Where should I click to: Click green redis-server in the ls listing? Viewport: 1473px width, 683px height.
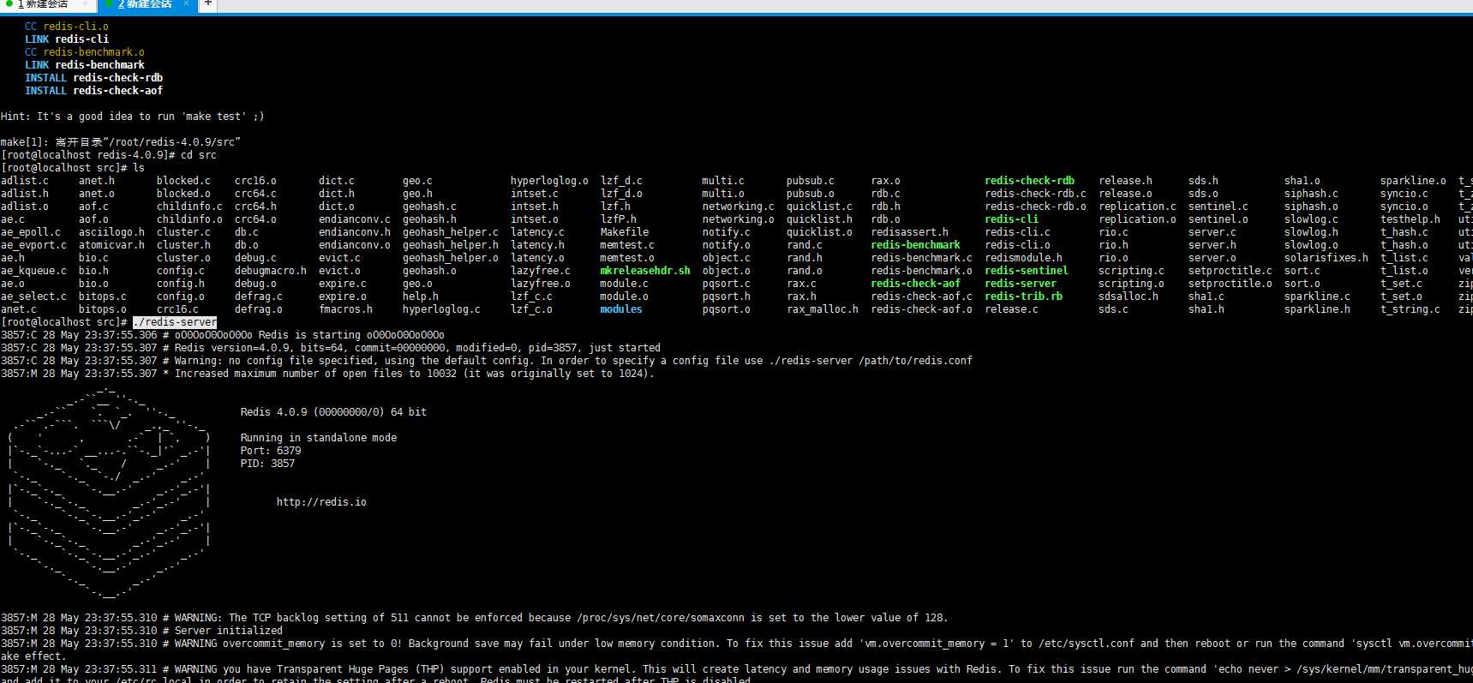[x=1021, y=284]
